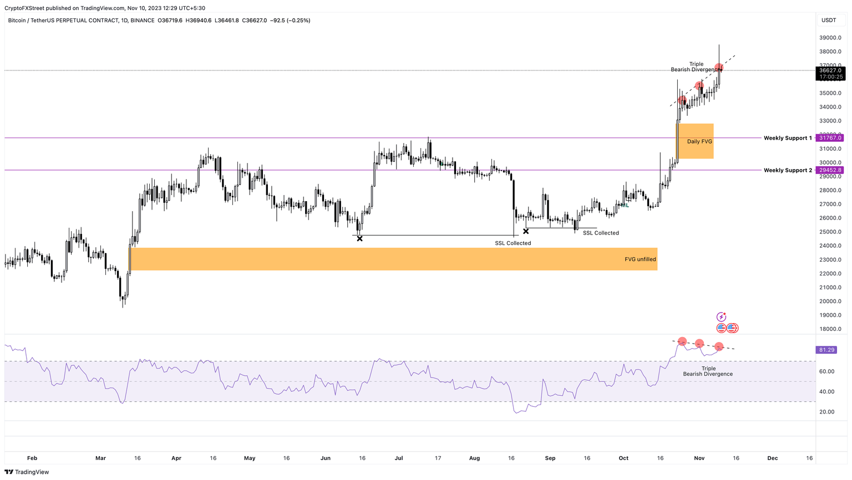852x480 pixels.
Task: Click the purple Weekly Support 1 price badge 31767.0
Action: (829, 137)
